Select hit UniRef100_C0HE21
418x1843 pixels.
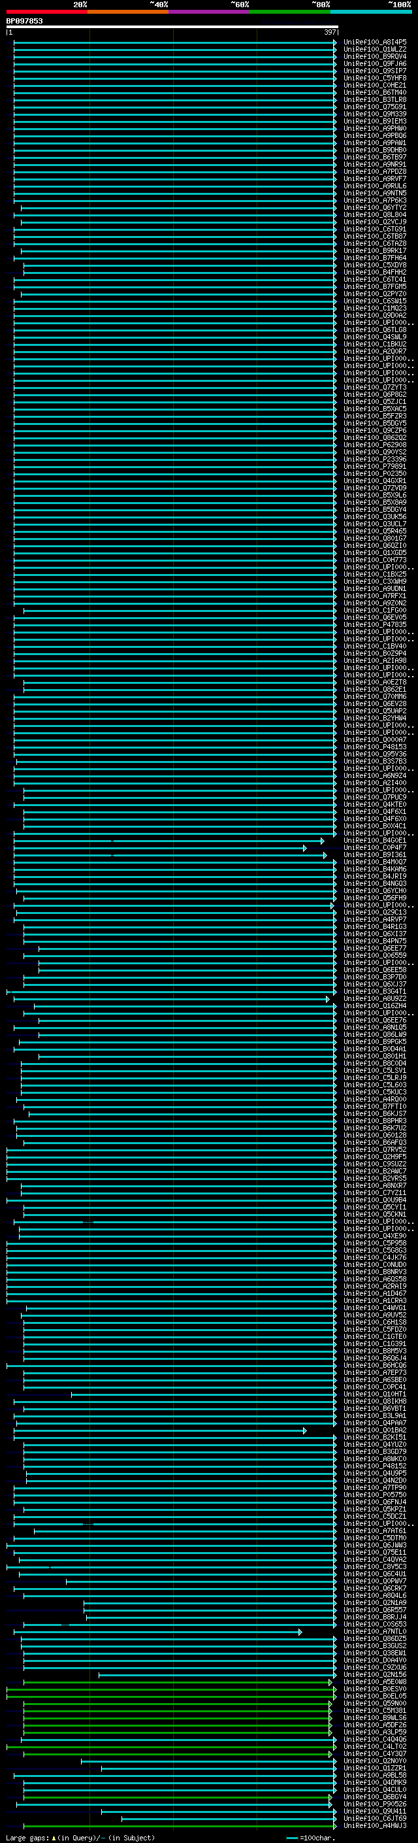tap(375, 85)
